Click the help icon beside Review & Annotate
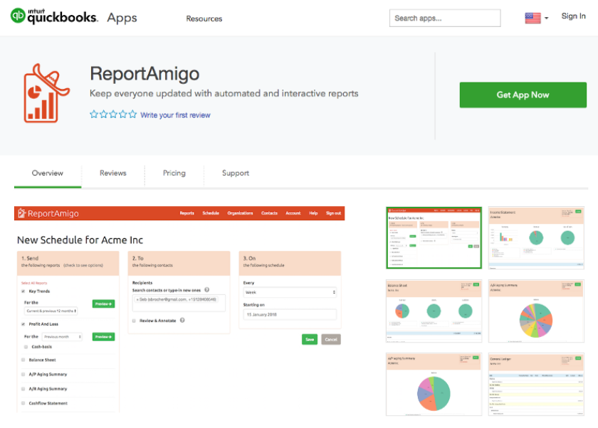Viewport: 598px width, 428px height. 182,320
